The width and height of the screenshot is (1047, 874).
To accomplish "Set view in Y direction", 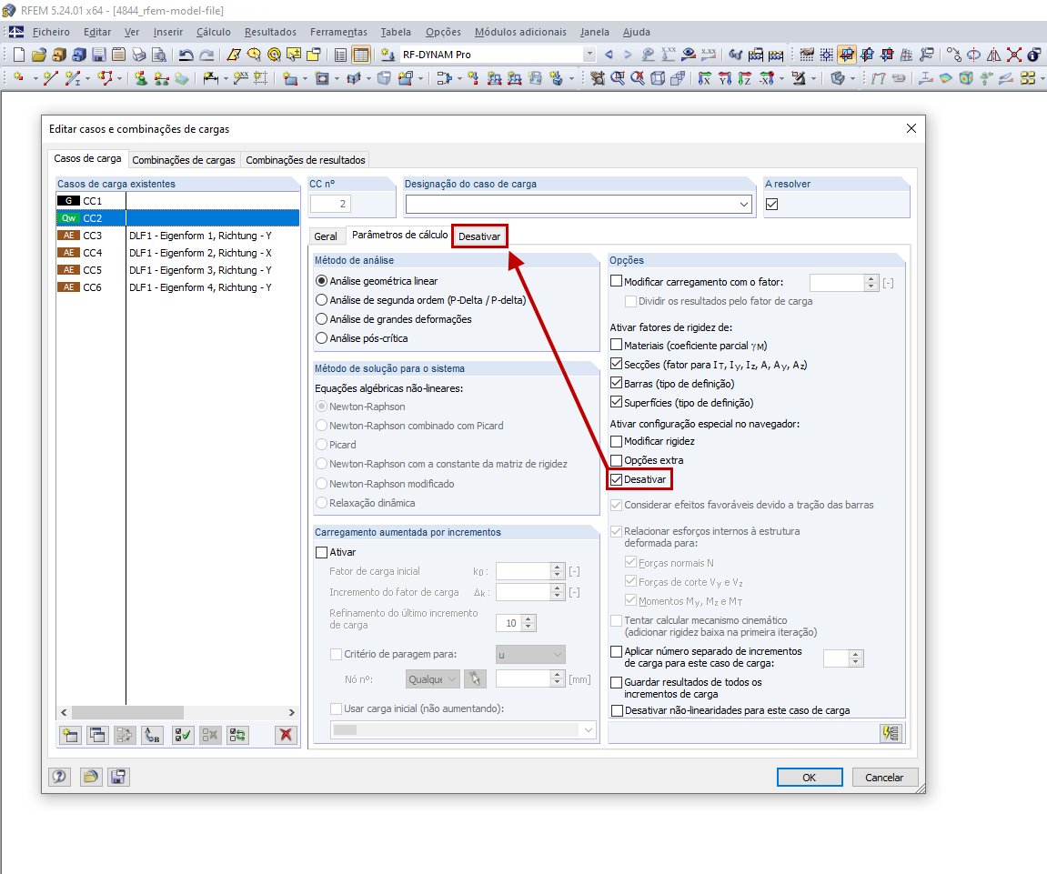I will pyautogui.click(x=724, y=79).
